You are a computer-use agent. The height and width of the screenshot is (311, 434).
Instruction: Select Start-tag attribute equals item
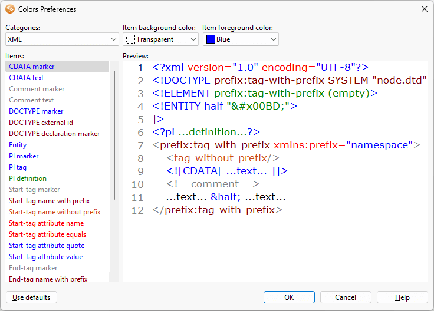57,234
